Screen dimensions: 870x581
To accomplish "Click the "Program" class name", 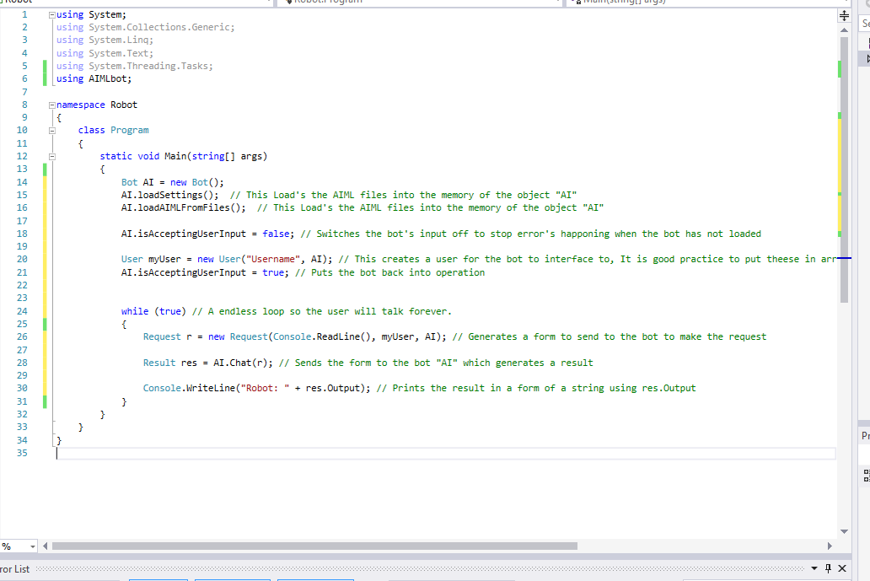I will (129, 131).
